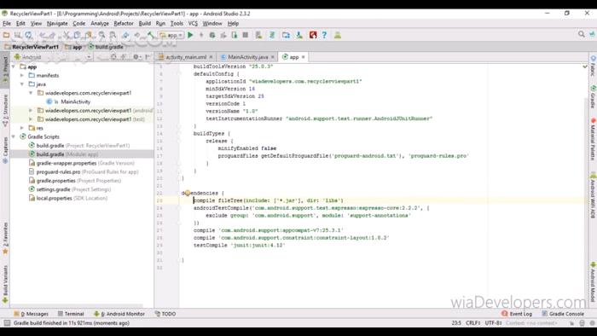This screenshot has width=597, height=336.
Task: Click the AVD Manager toolbar icon
Action: (x=258, y=35)
